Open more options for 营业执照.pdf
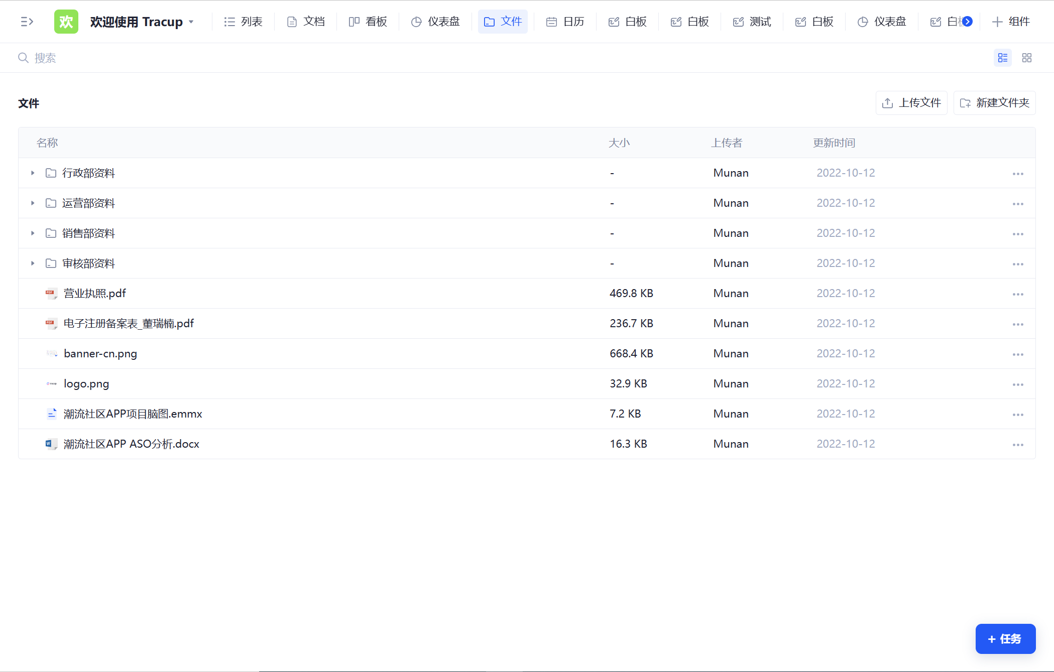The width and height of the screenshot is (1054, 672). point(1017,294)
